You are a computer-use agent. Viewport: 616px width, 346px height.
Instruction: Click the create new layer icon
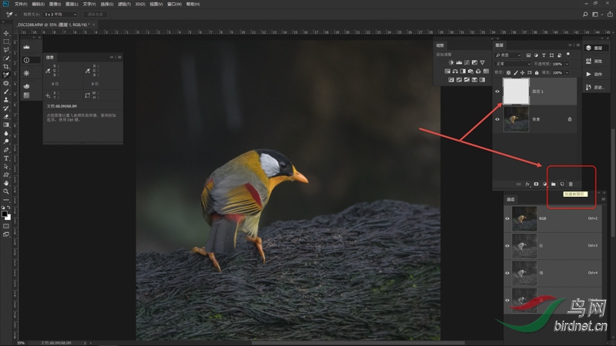(x=562, y=185)
